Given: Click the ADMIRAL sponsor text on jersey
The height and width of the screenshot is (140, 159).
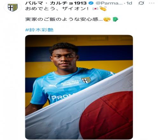Looking at the screenshot, I should pos(70,82).
